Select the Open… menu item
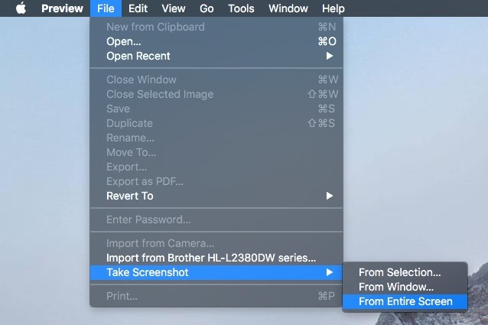 pyautogui.click(x=216, y=41)
